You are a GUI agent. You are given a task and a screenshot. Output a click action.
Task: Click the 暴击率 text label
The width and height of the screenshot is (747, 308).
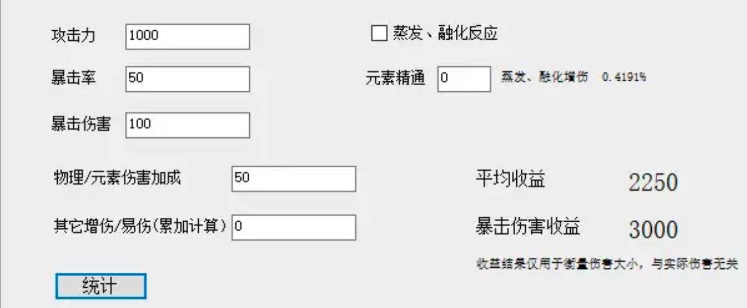tap(73, 78)
